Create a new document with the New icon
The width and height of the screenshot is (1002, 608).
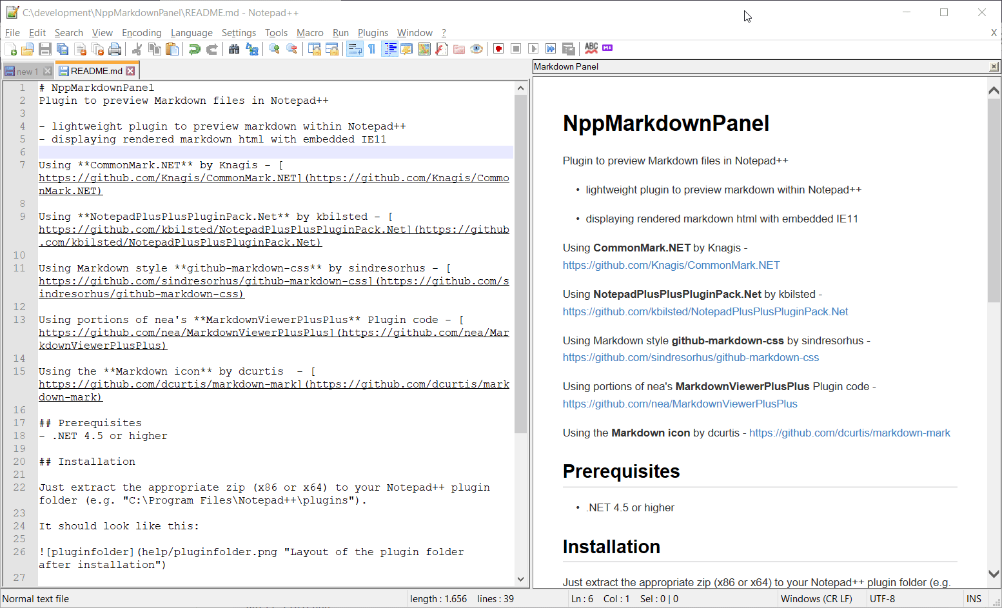click(10, 49)
